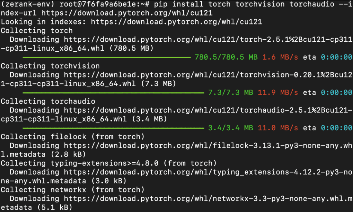This screenshot has height=212, width=353.
Task: Click the 'Collecting networkx (from torch)' line
Action: pos(72,190)
